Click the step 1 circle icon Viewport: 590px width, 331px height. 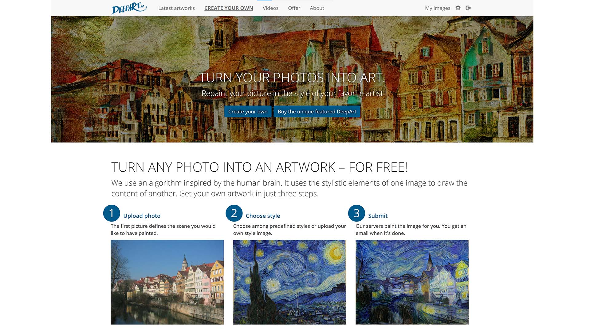click(112, 213)
